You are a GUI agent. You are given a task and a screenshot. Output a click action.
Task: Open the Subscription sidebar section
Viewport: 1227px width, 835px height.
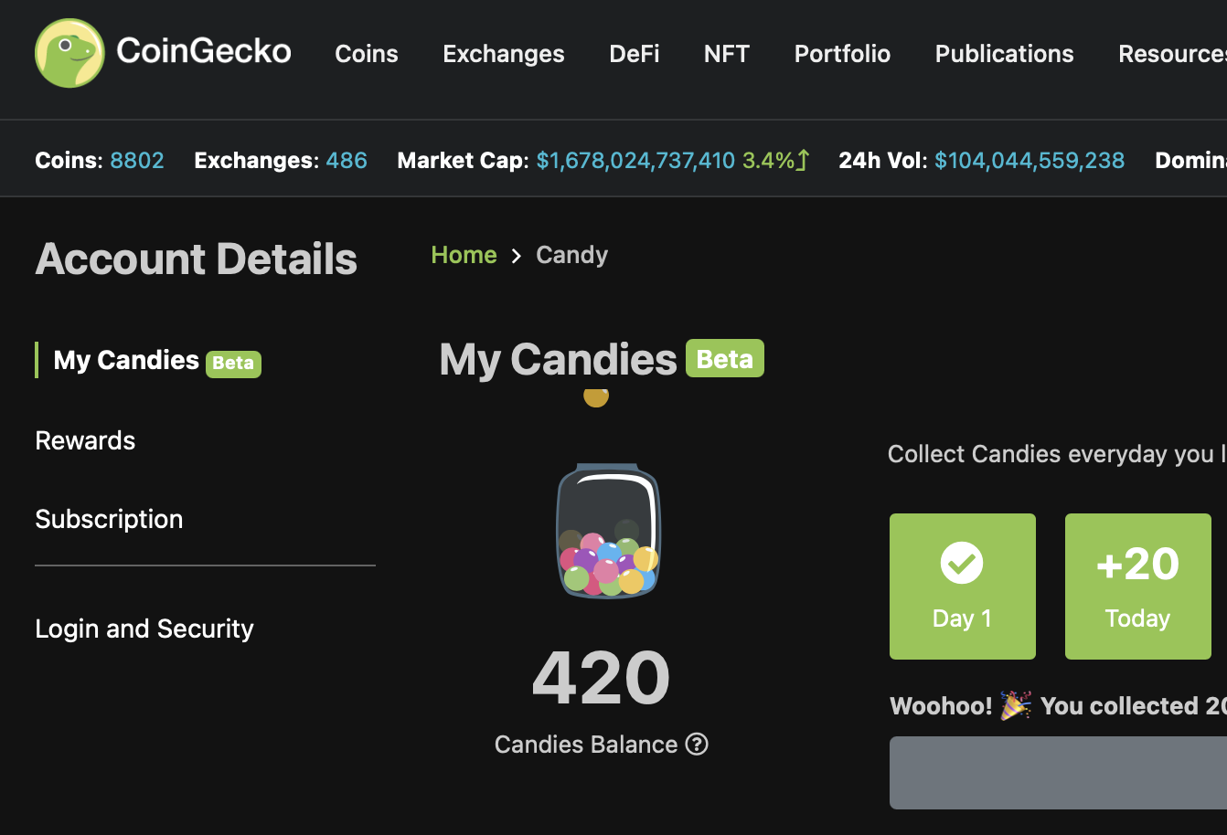click(109, 519)
